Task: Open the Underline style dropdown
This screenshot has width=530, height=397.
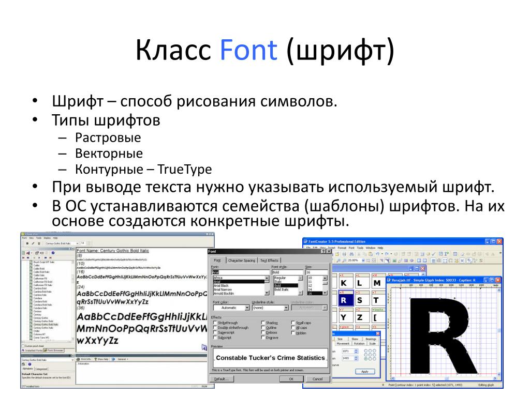Action: point(286,308)
